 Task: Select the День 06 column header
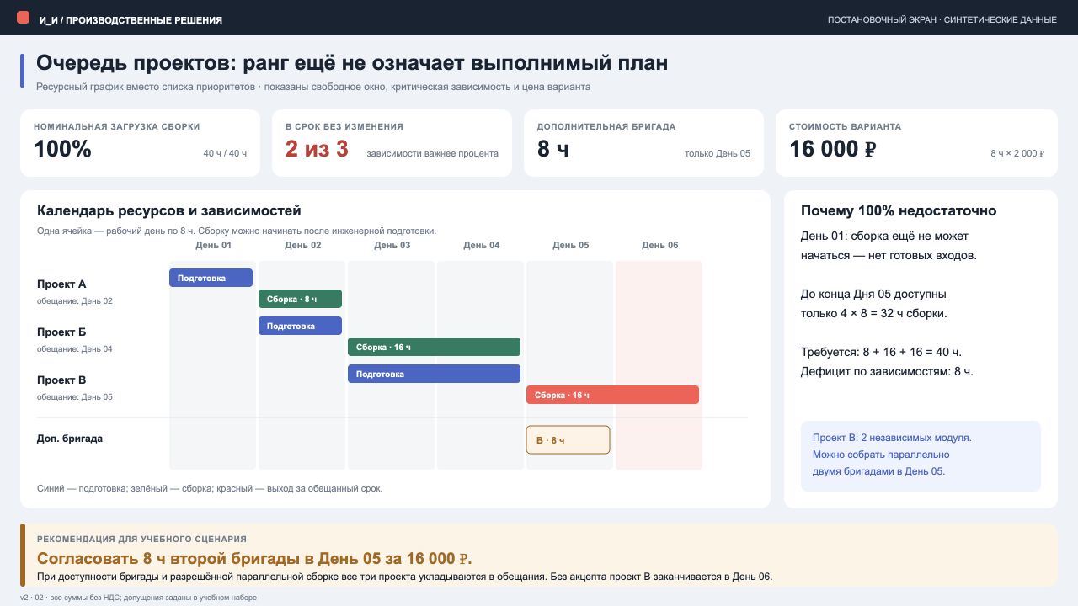coord(659,245)
